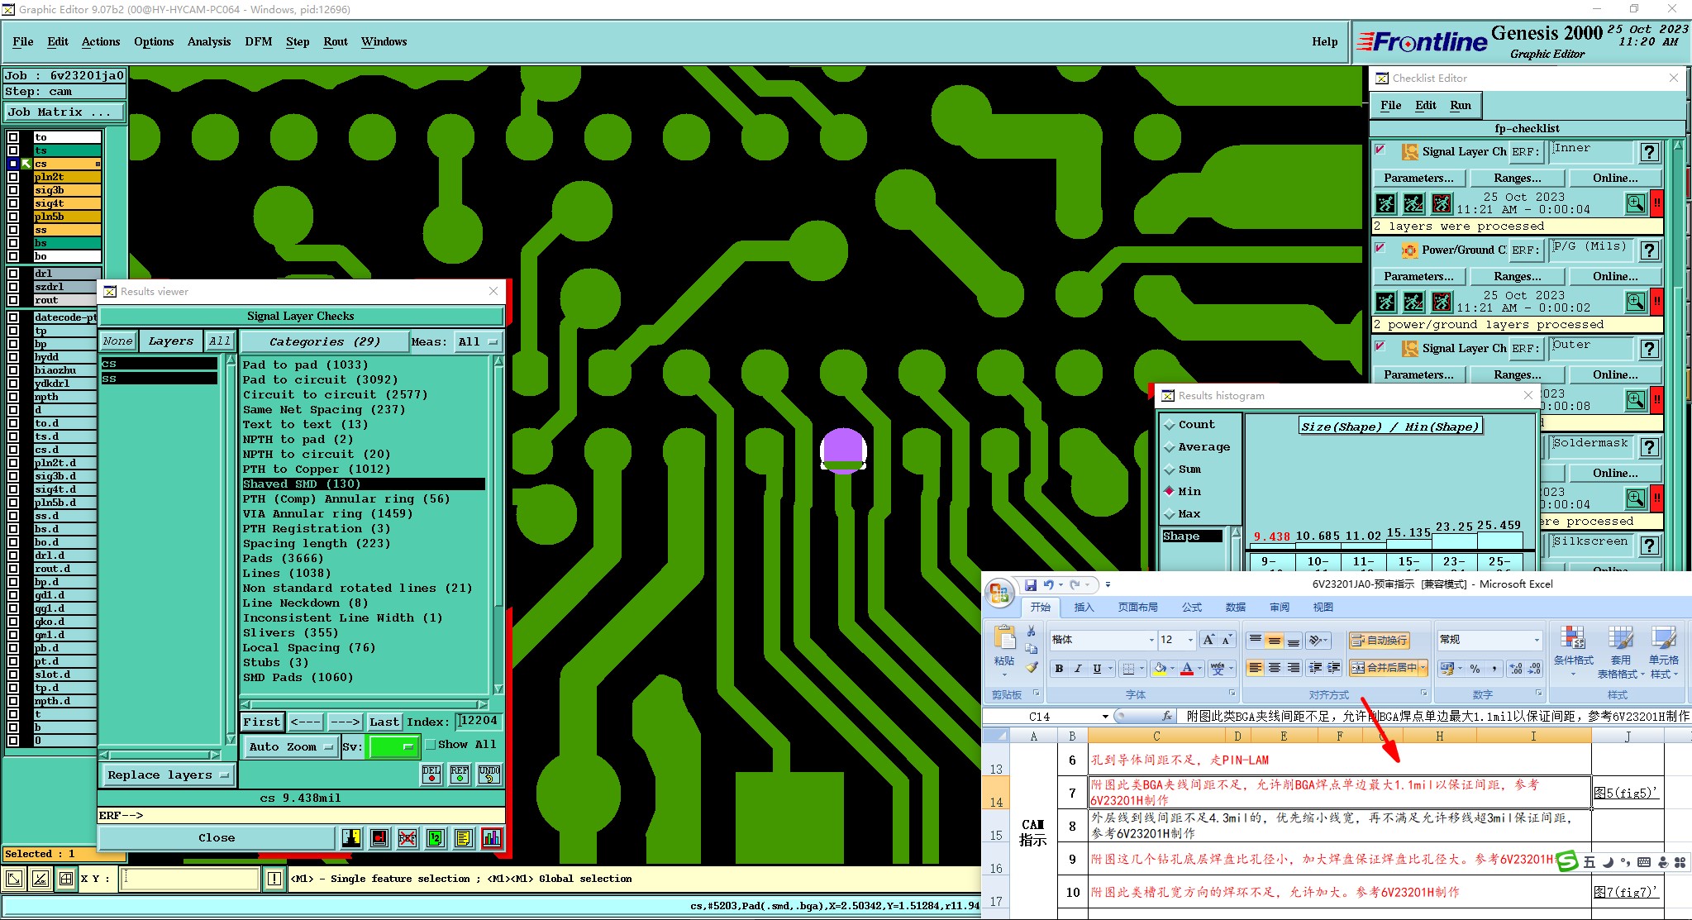
Task: Expand the Excel Name Box dropdown arrow
Action: [x=1105, y=717]
